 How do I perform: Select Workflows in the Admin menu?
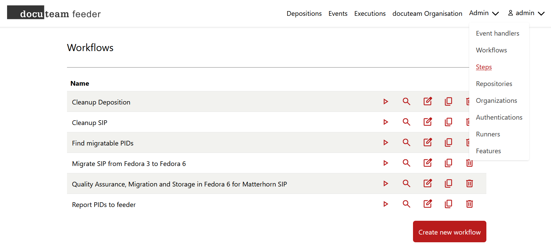coord(491,50)
